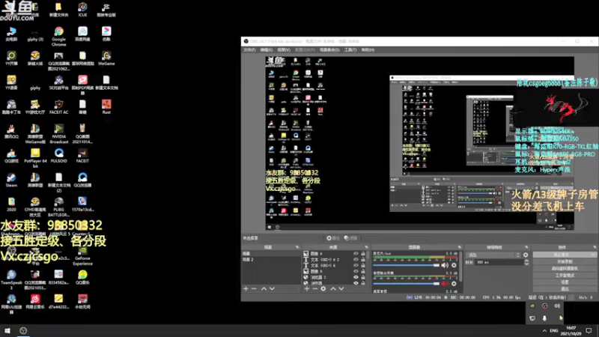
Task: Open the 编辑(E) menu in OBS
Action: [x=267, y=50]
